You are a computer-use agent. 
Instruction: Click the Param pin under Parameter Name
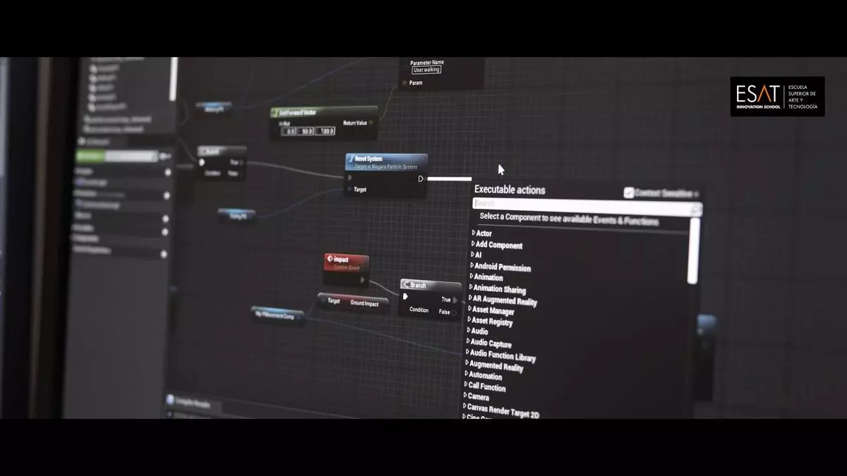pos(404,83)
